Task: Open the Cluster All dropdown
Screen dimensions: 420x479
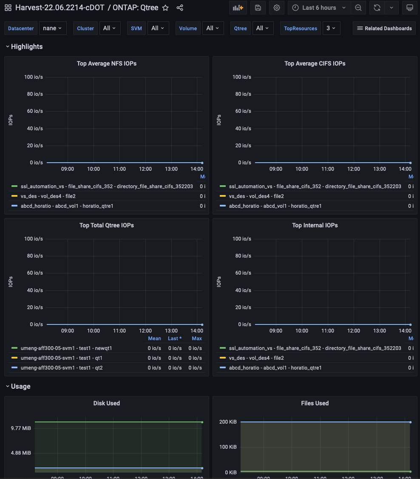Action: tap(110, 28)
